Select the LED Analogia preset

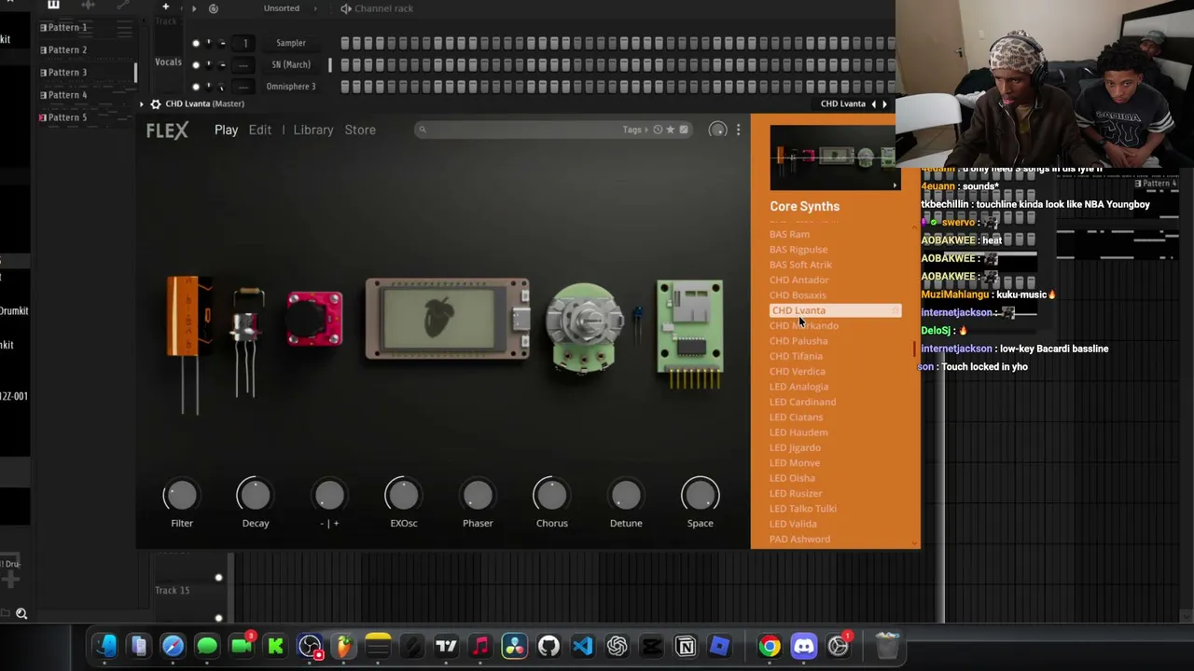[x=798, y=387]
